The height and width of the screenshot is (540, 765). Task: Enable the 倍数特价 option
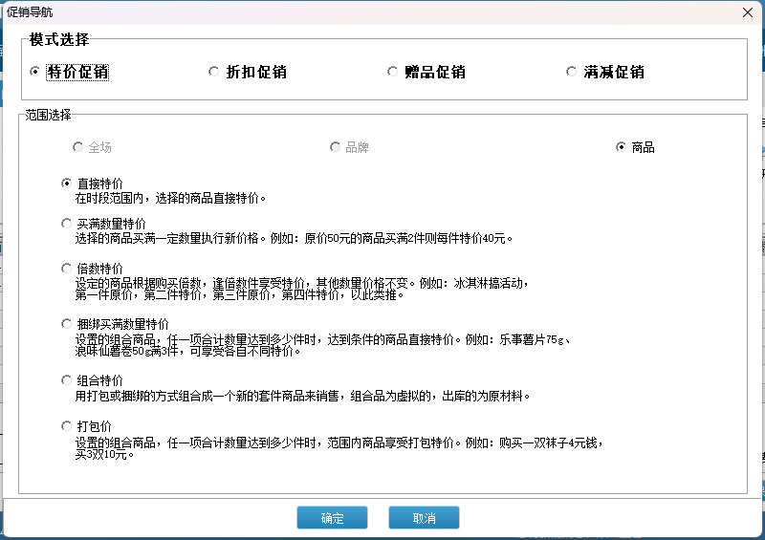[x=66, y=269]
